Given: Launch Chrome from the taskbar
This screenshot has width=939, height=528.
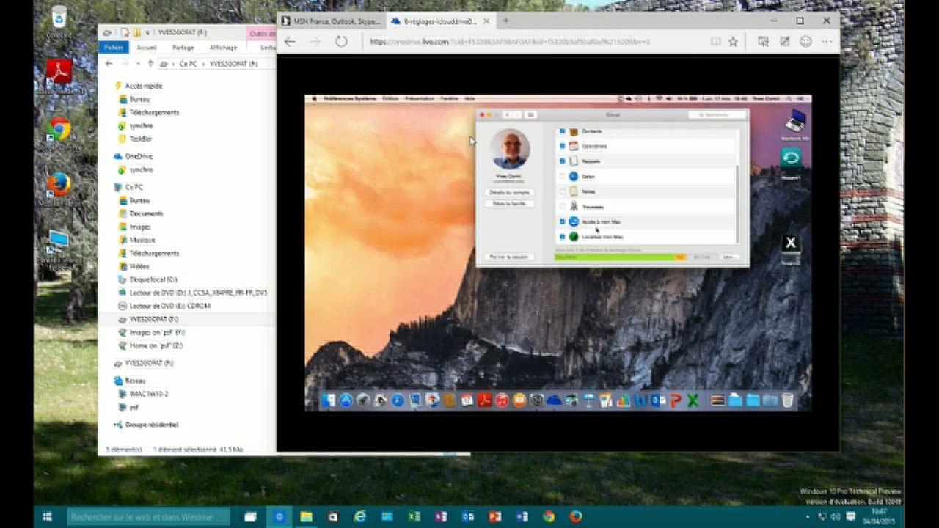Looking at the screenshot, I should pos(549,517).
